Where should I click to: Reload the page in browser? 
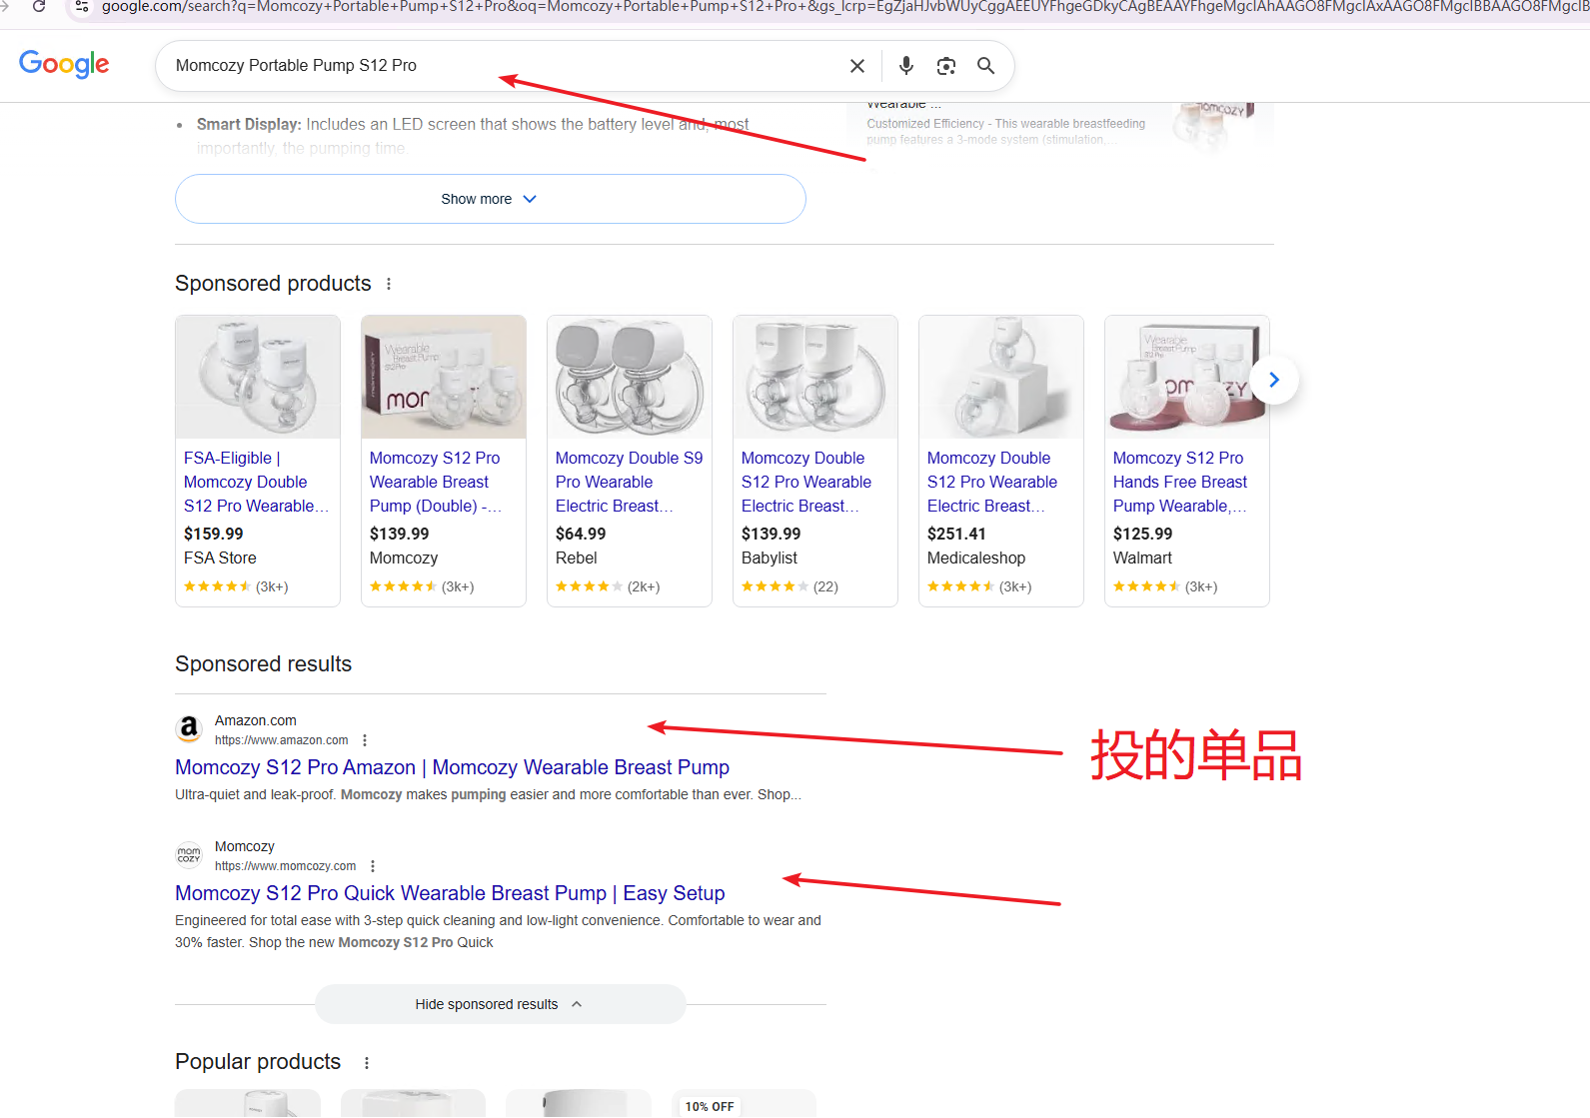click(x=39, y=6)
